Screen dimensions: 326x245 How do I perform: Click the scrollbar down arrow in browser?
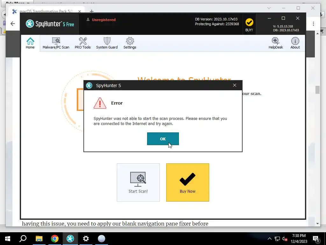pos(317,224)
